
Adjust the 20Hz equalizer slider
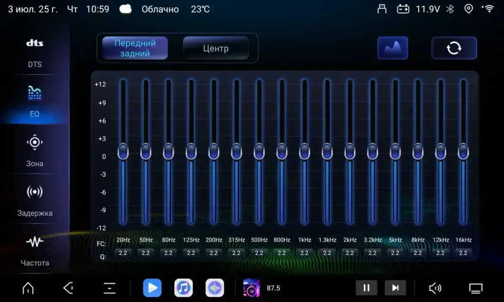point(122,151)
